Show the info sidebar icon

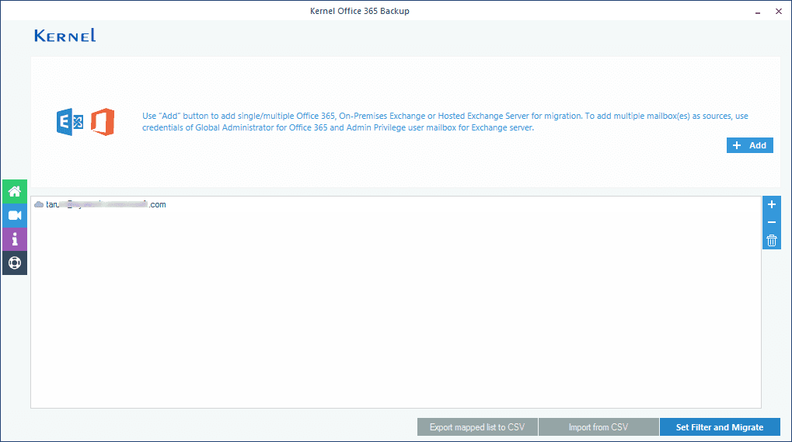(x=15, y=239)
